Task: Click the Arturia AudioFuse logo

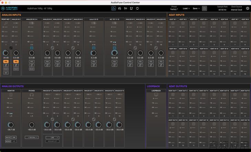Action: (9, 8)
